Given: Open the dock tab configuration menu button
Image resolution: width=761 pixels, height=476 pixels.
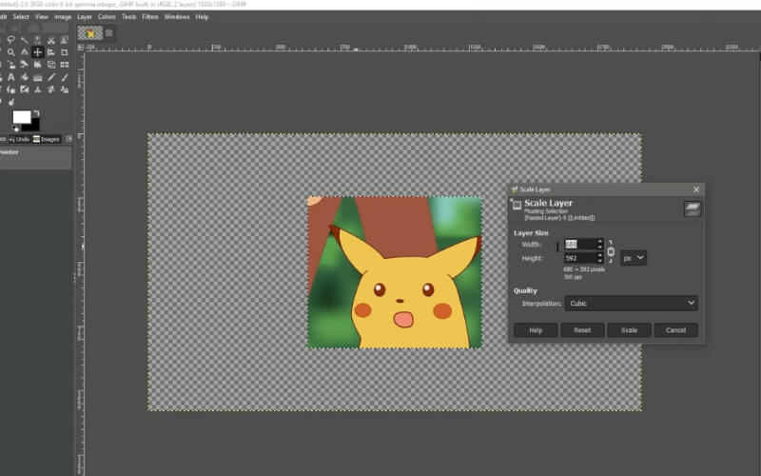Looking at the screenshot, I should coord(68,139).
